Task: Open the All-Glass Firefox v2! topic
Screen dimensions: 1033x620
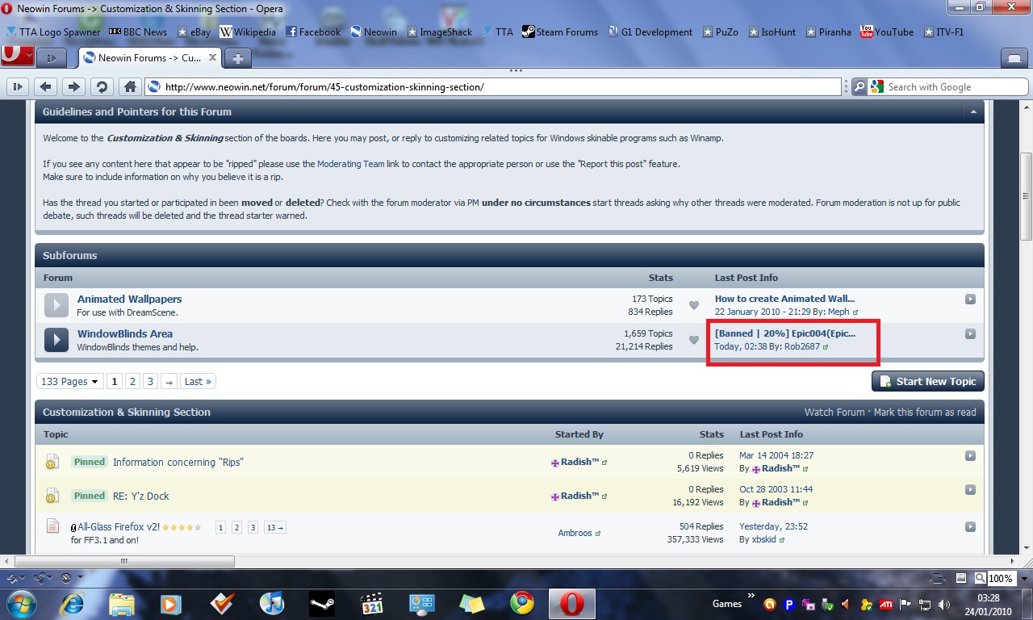Action: tap(119, 527)
